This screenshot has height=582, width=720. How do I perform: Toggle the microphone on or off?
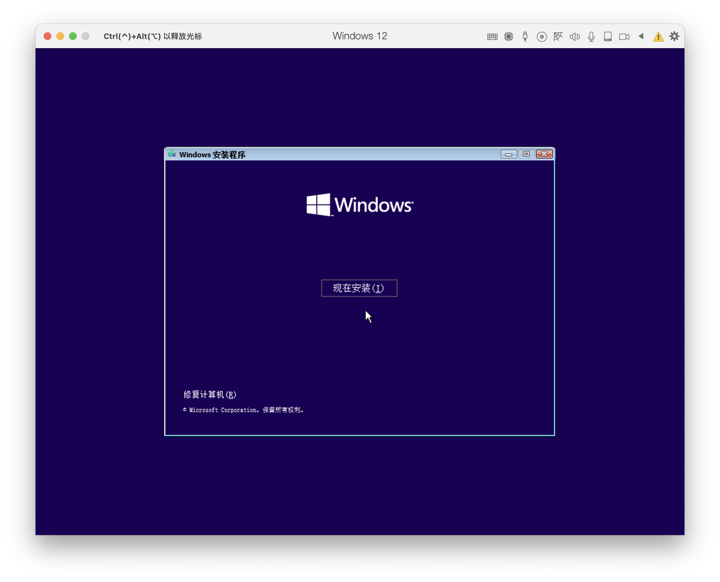tap(591, 36)
